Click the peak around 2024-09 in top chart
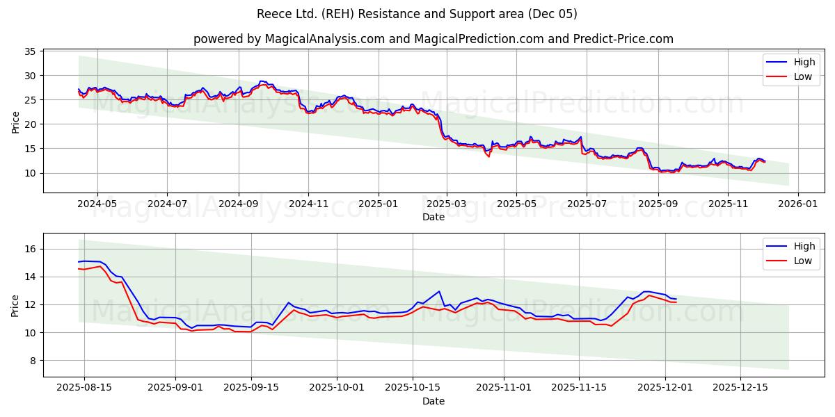The height and width of the screenshot is (417, 835). tap(263, 81)
